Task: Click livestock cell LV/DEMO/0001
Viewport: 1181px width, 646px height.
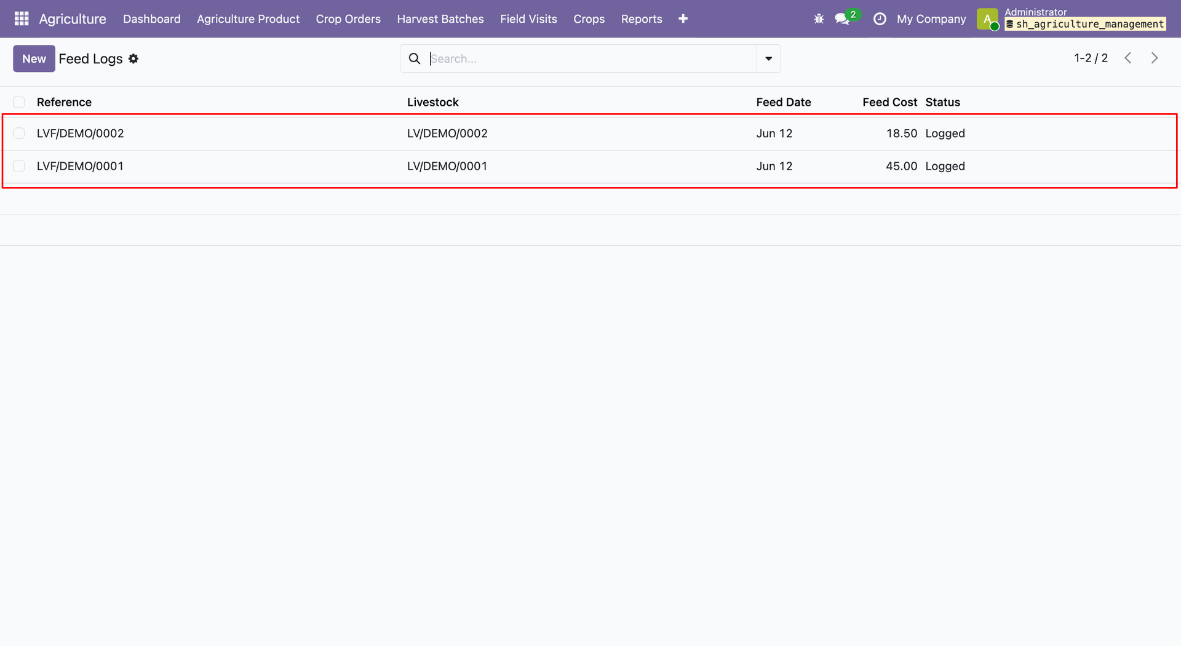Action: point(447,166)
